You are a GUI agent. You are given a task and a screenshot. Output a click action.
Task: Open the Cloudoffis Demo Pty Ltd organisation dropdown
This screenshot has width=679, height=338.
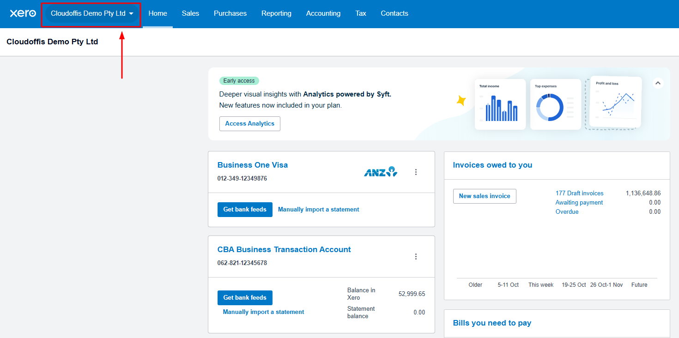tap(91, 14)
